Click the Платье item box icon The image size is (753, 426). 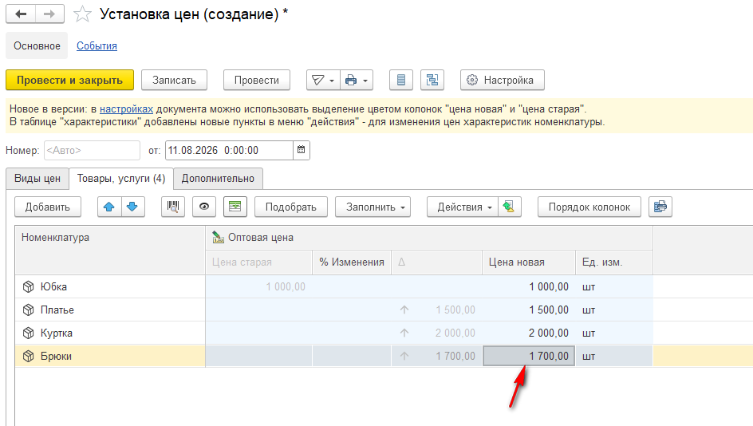(x=29, y=310)
